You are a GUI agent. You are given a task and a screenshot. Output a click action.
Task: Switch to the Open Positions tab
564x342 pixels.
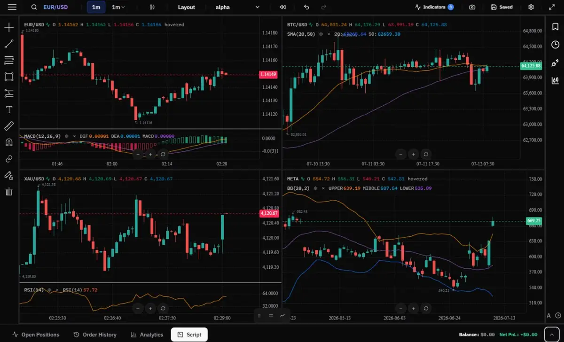(x=36, y=334)
